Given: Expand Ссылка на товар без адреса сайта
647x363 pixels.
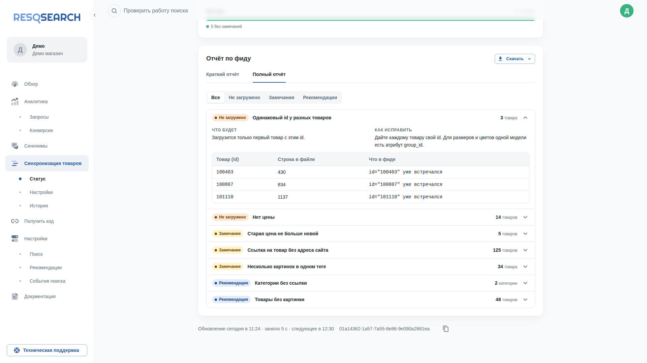Looking at the screenshot, I should pyautogui.click(x=525, y=250).
